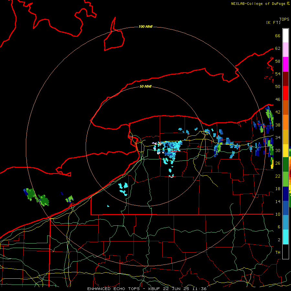Select the ENHANCED ECHO TOPS caption text
The image size is (291, 291).
pos(113,289)
